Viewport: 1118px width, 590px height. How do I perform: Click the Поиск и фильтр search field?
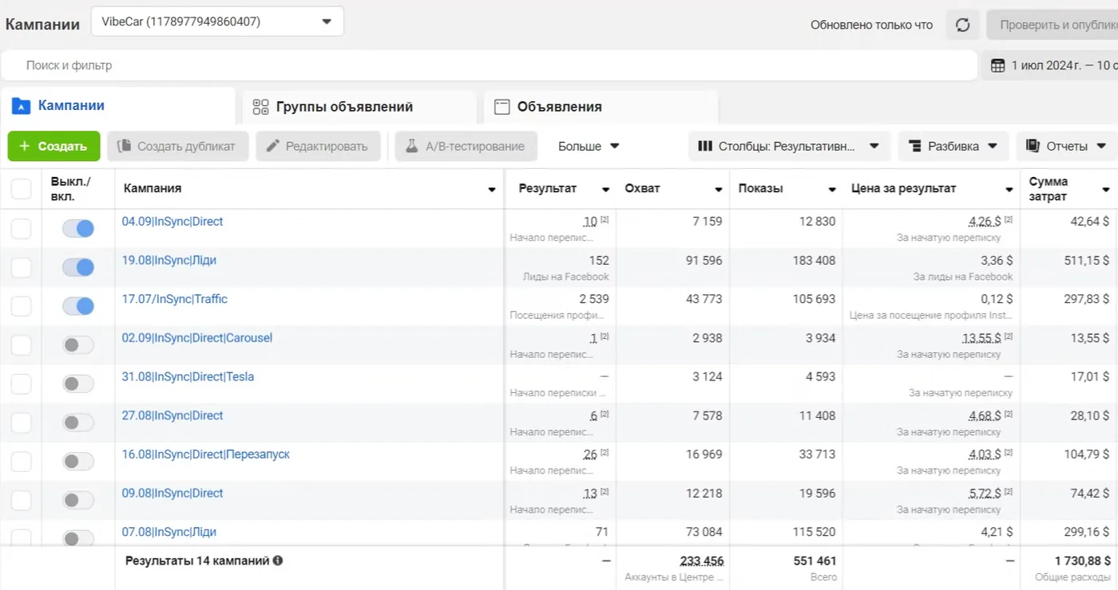[x=489, y=65]
